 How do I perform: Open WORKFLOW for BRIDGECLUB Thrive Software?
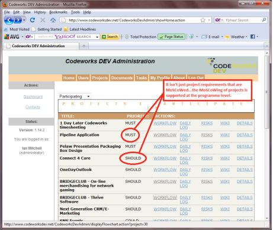tap(165, 197)
